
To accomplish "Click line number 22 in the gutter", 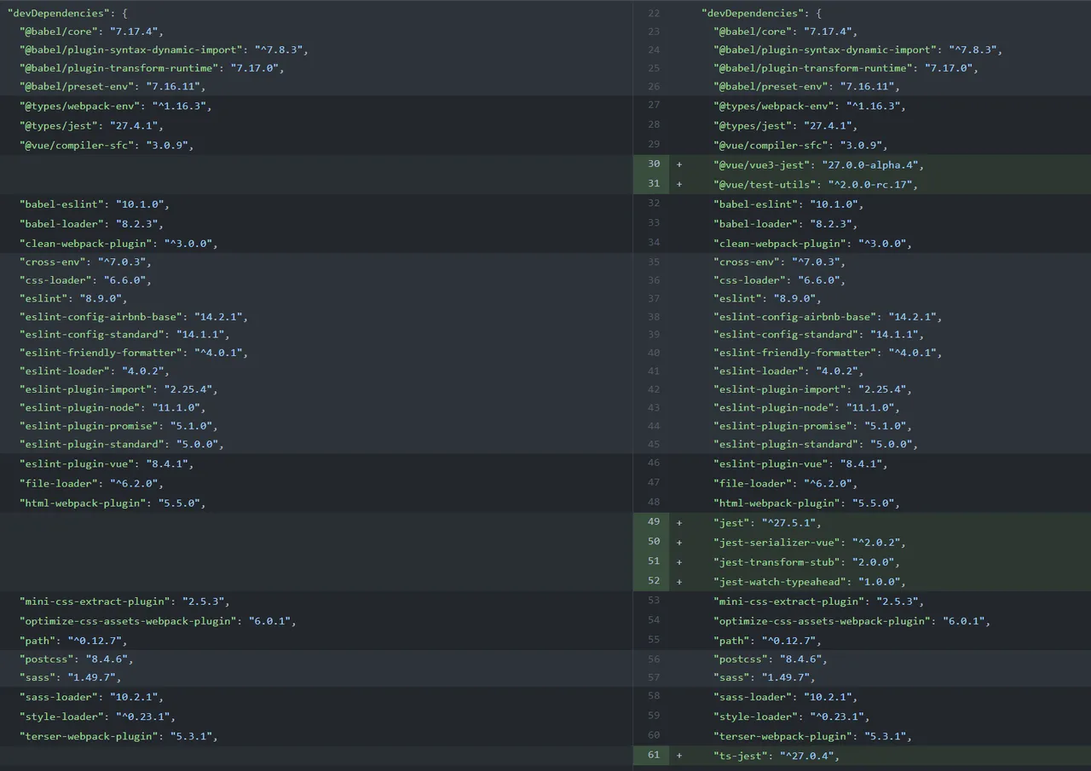I will tap(654, 14).
